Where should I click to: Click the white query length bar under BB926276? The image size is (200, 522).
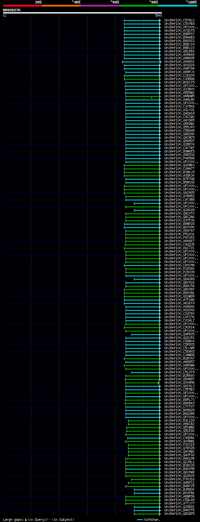[82, 13]
